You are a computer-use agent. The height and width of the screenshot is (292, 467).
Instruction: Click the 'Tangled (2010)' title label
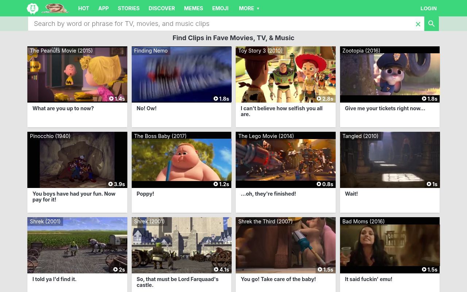tap(360, 136)
